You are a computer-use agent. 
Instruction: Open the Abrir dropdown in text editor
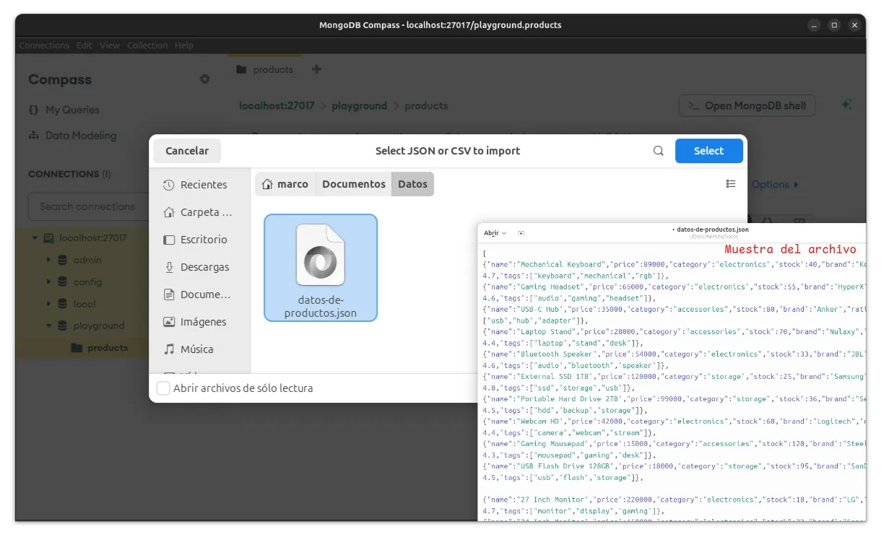pyautogui.click(x=495, y=233)
